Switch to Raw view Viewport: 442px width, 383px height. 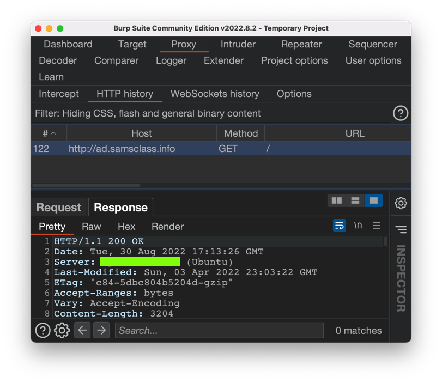[x=92, y=227]
